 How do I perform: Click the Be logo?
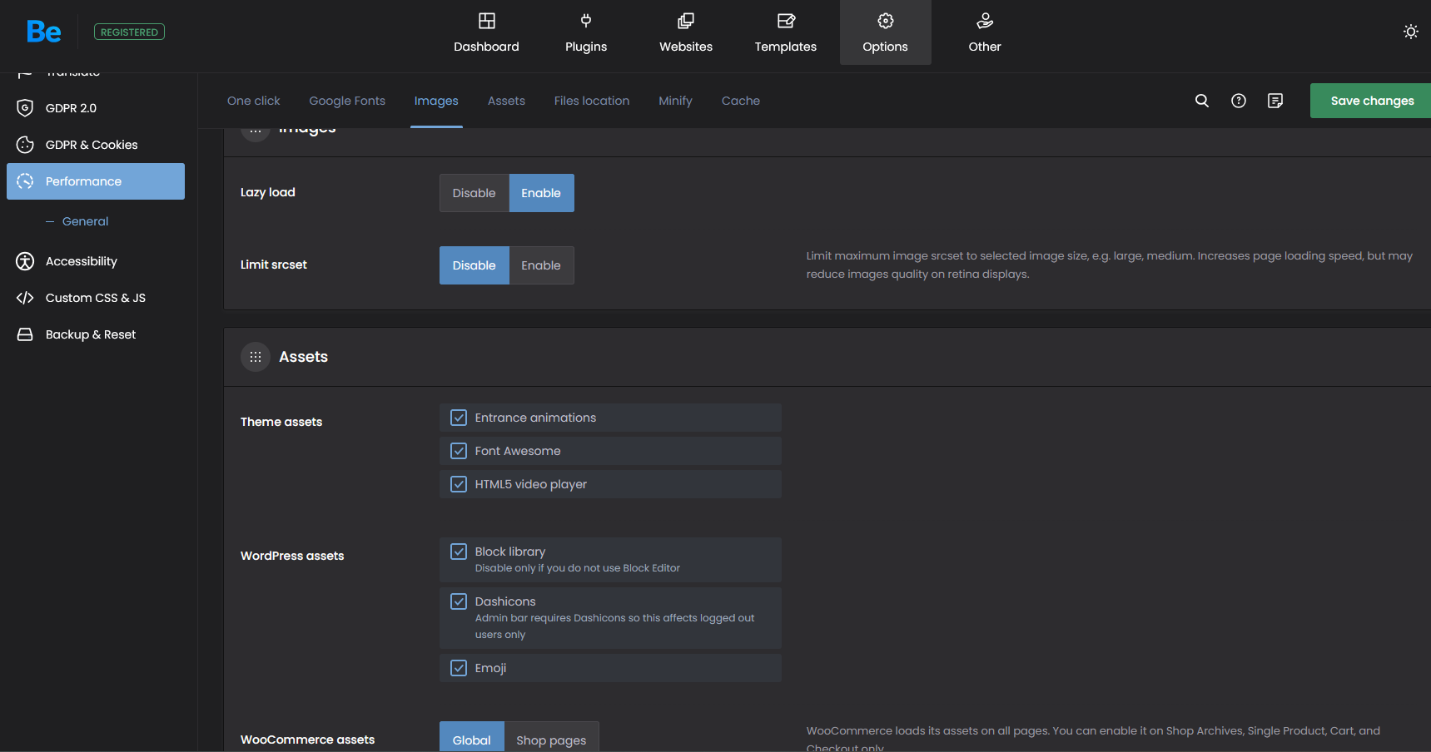point(43,32)
